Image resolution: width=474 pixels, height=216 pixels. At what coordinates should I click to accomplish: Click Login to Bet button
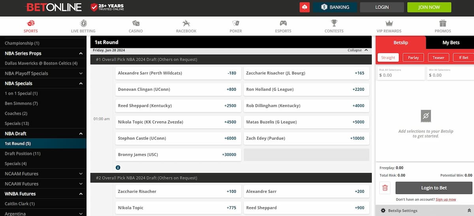pyautogui.click(x=434, y=188)
